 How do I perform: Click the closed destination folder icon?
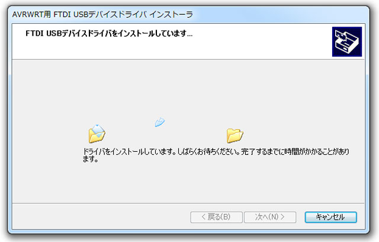point(235,135)
